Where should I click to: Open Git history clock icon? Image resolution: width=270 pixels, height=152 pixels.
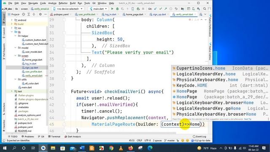(x=170, y=8)
